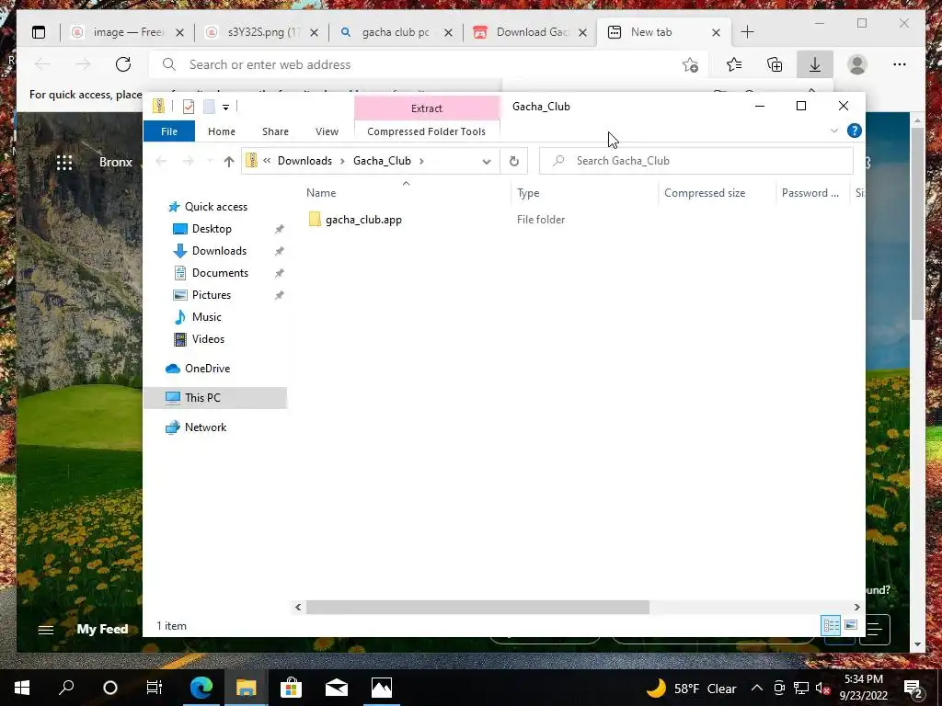Switch to the 'image — Free' Edge tab

(128, 32)
